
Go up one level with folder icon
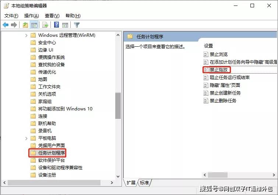click(25, 25)
